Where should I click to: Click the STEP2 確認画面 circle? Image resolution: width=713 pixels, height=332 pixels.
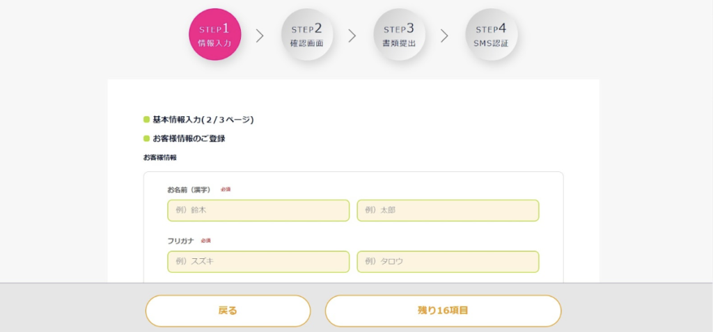click(307, 35)
